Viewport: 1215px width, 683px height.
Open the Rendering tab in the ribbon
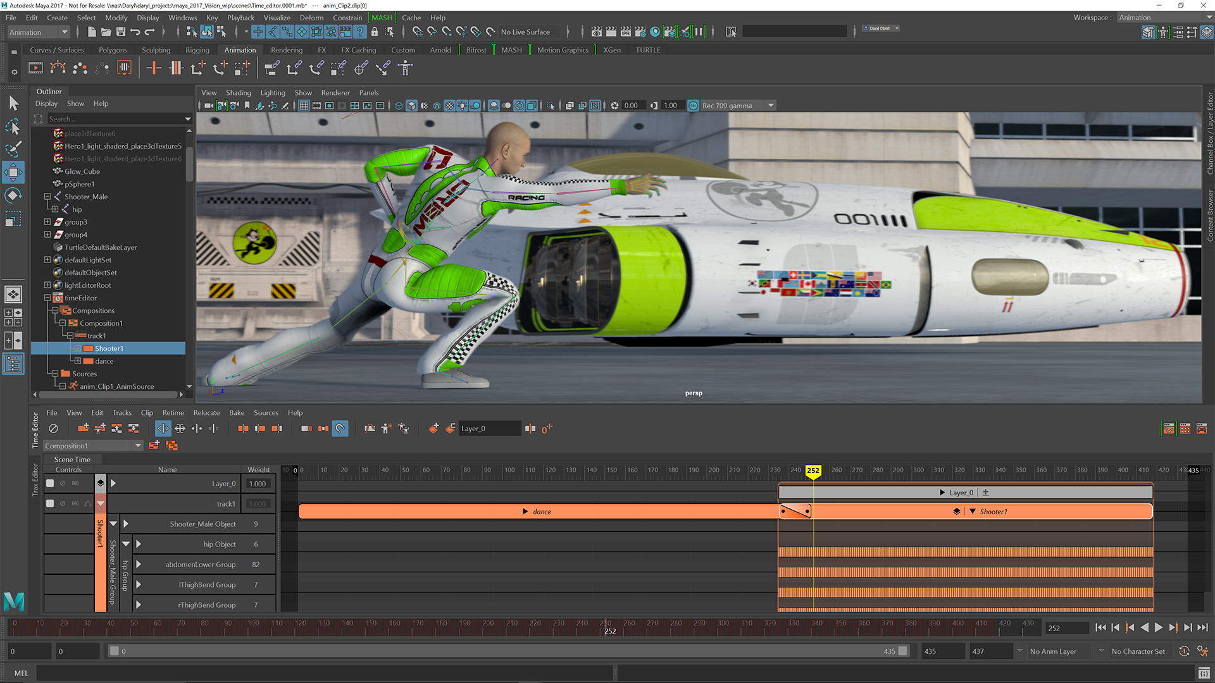(286, 50)
